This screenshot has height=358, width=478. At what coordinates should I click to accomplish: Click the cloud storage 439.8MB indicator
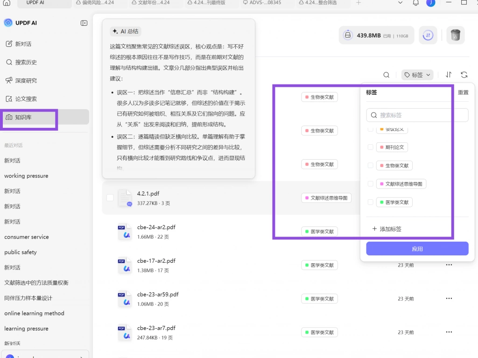pyautogui.click(x=376, y=35)
